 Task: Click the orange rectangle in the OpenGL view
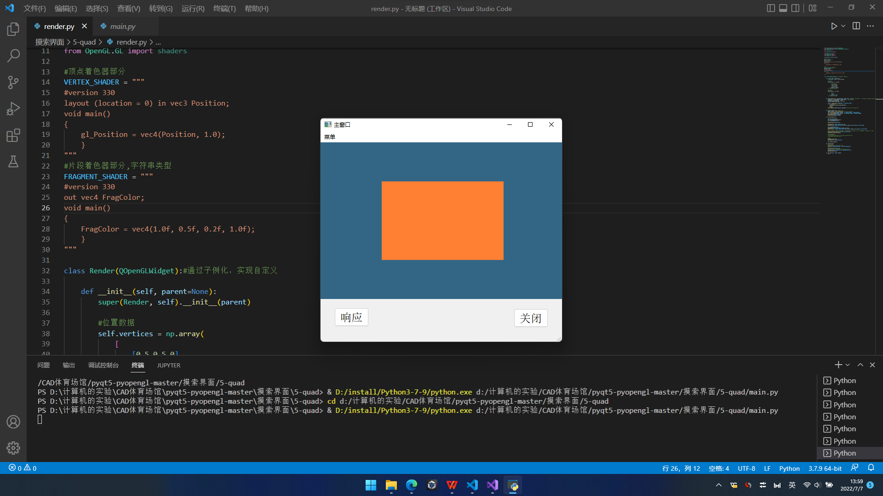pos(442,220)
